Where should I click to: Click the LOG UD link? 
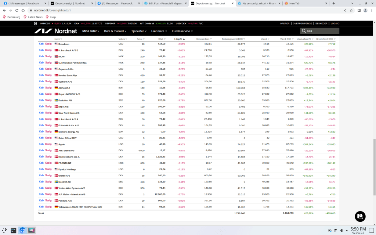click(335, 23)
